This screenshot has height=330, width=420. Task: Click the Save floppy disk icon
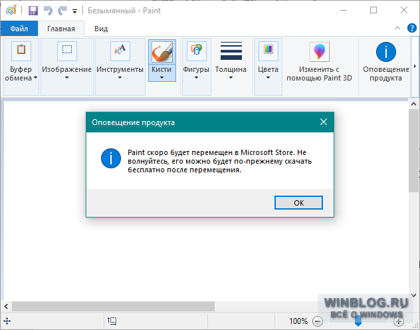pos(33,11)
